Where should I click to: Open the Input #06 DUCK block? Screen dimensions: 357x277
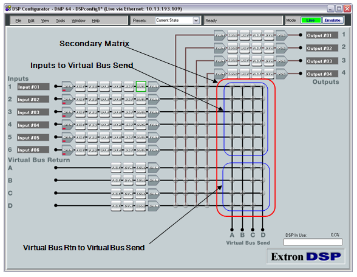141,150
